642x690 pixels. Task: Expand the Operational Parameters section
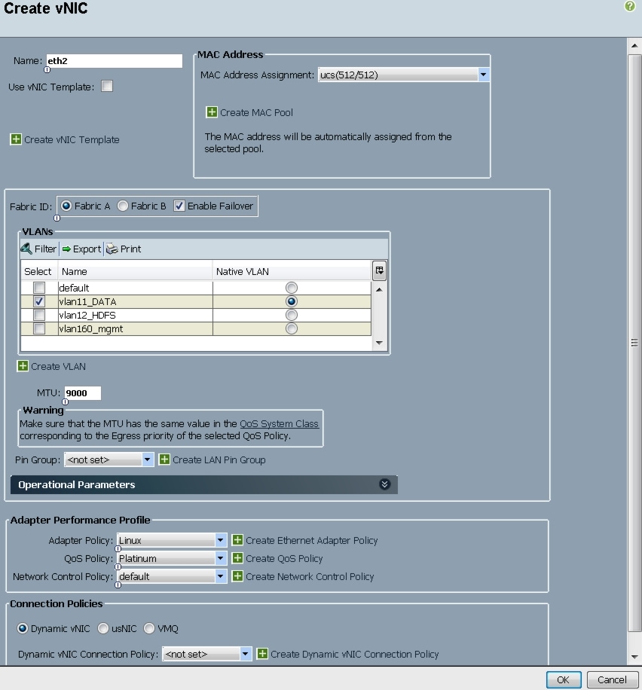tap(384, 484)
